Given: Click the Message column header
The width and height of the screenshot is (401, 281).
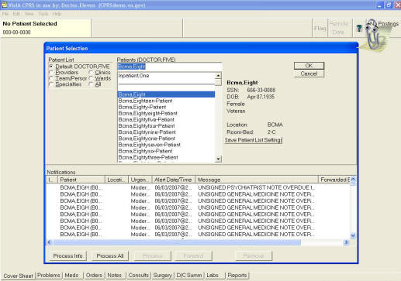Looking at the screenshot, I should coord(257,180).
